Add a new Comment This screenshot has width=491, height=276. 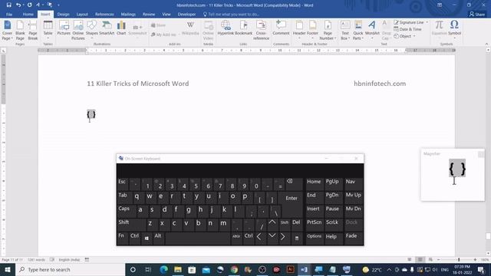coord(281,28)
